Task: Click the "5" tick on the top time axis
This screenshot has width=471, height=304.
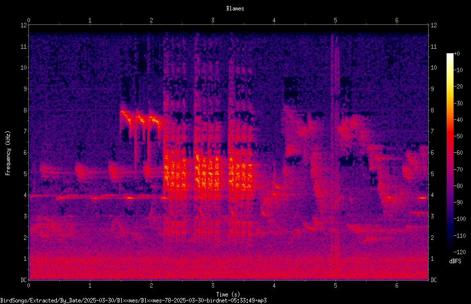Action: click(x=335, y=20)
